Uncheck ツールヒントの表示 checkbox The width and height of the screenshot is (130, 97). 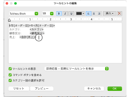pos(10,69)
